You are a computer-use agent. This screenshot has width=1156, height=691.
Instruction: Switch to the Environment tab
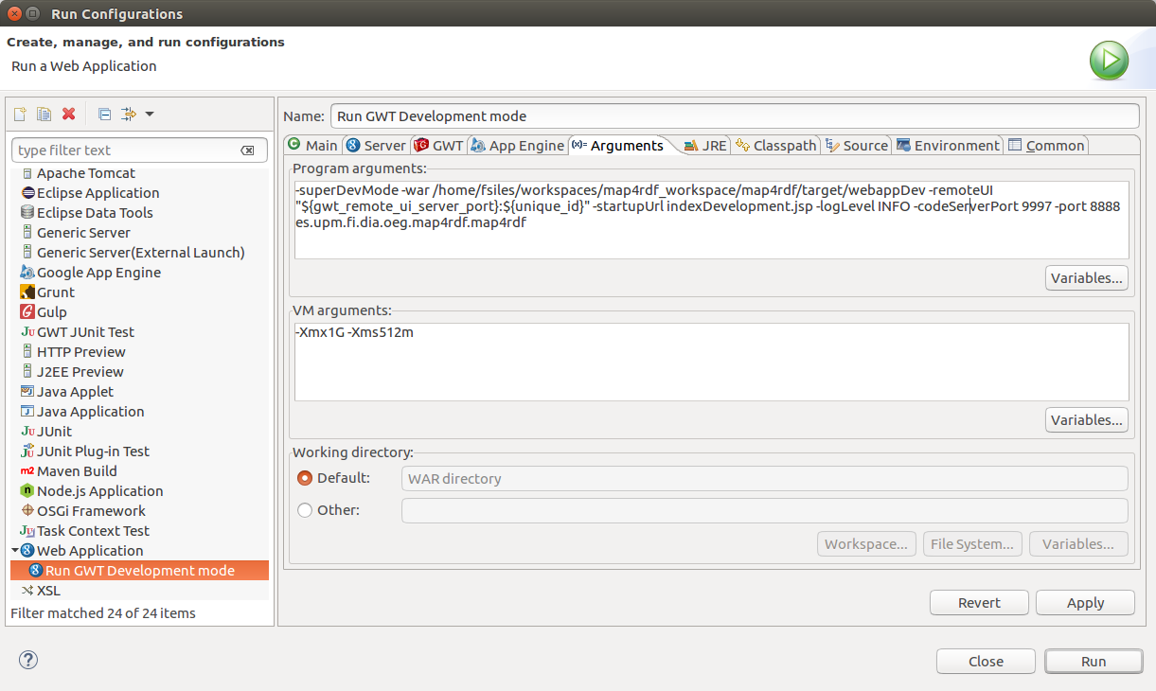(x=948, y=145)
